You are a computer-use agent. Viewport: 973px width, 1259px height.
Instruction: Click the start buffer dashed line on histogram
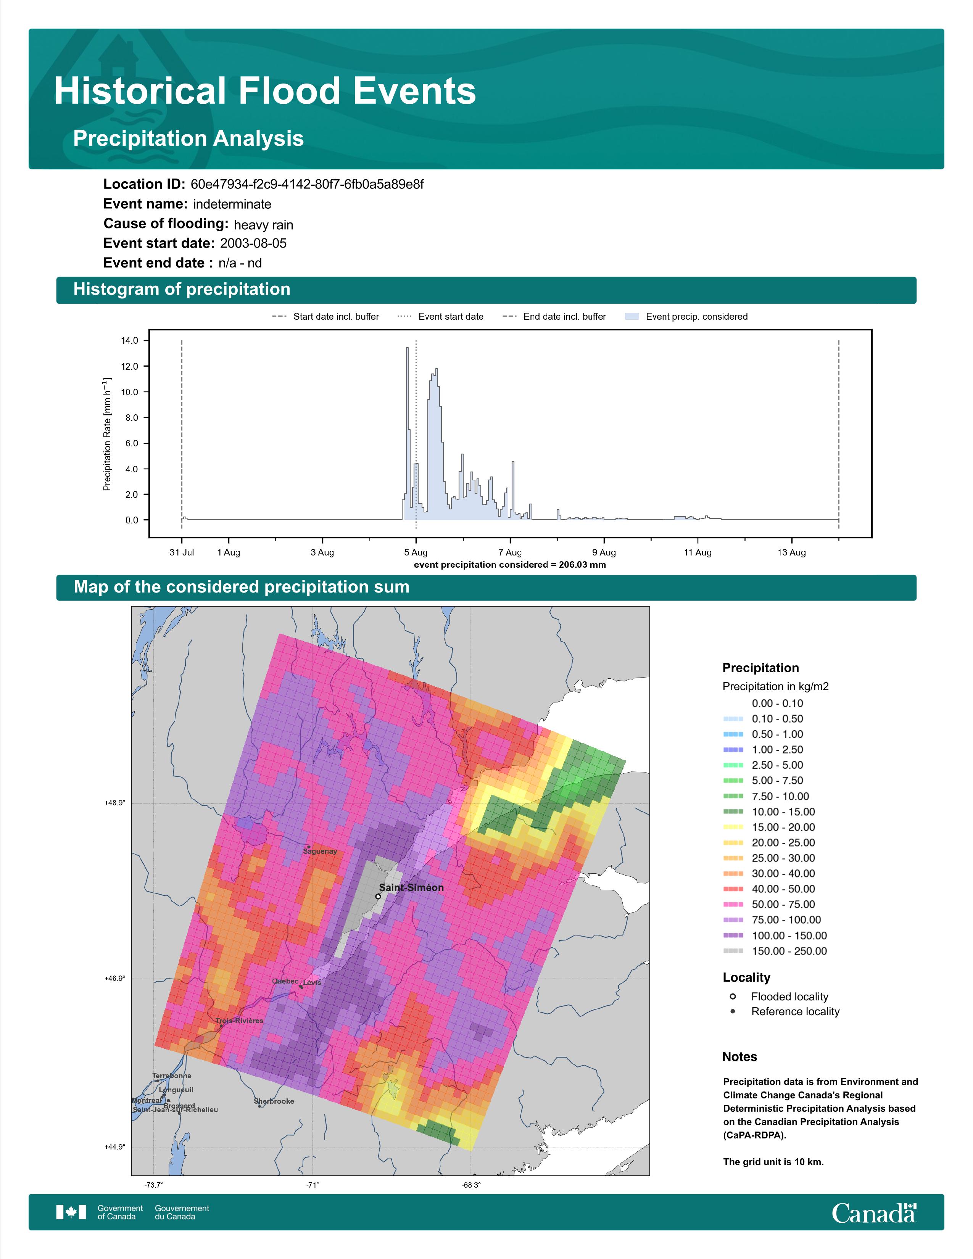(x=182, y=434)
